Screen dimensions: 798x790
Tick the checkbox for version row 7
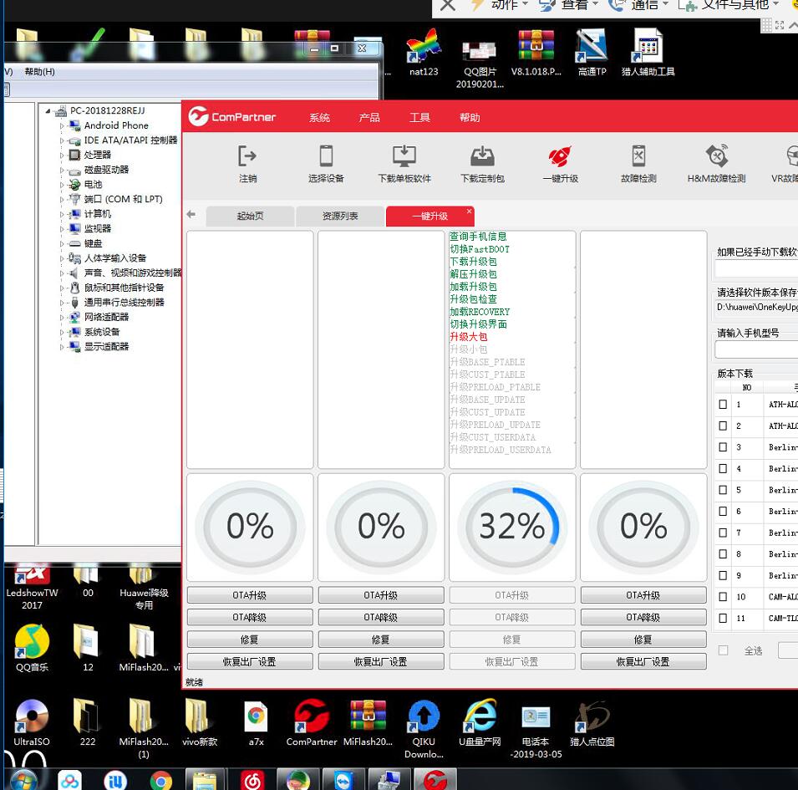click(723, 533)
